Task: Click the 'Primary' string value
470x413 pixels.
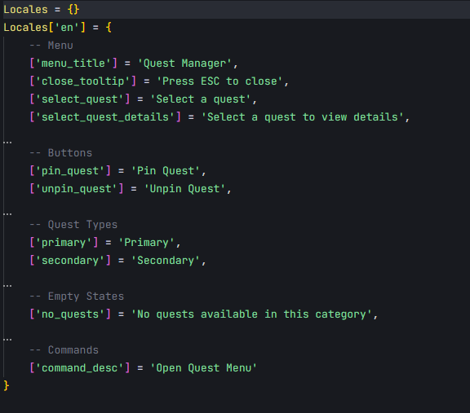Action: coord(146,243)
